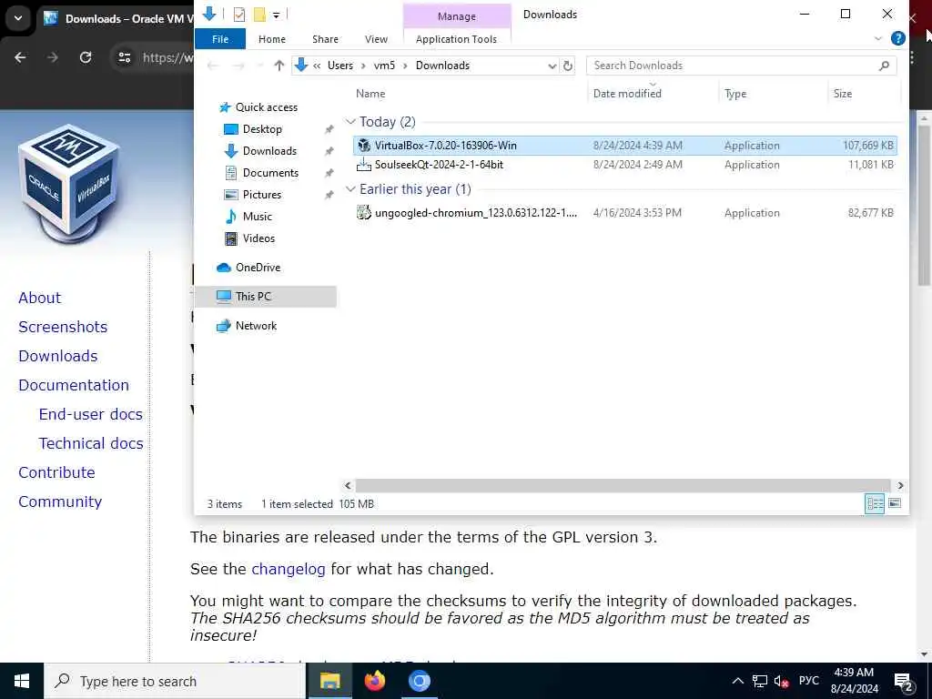Click the Windows taskbar search box

pos(174,681)
